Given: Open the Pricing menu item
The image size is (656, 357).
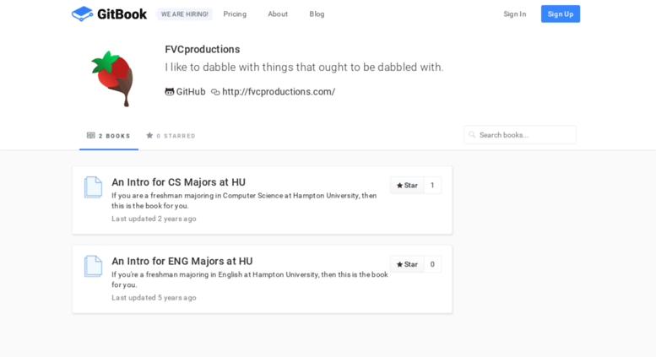Looking at the screenshot, I should tap(235, 14).
